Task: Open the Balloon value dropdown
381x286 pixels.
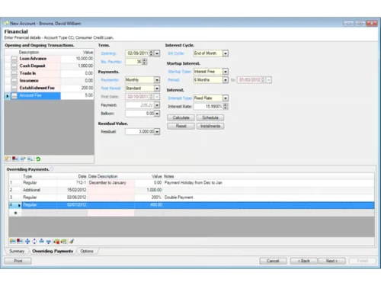Action: [157, 114]
